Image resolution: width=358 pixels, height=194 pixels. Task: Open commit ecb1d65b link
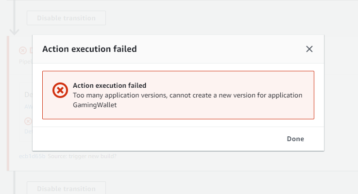[x=32, y=156]
